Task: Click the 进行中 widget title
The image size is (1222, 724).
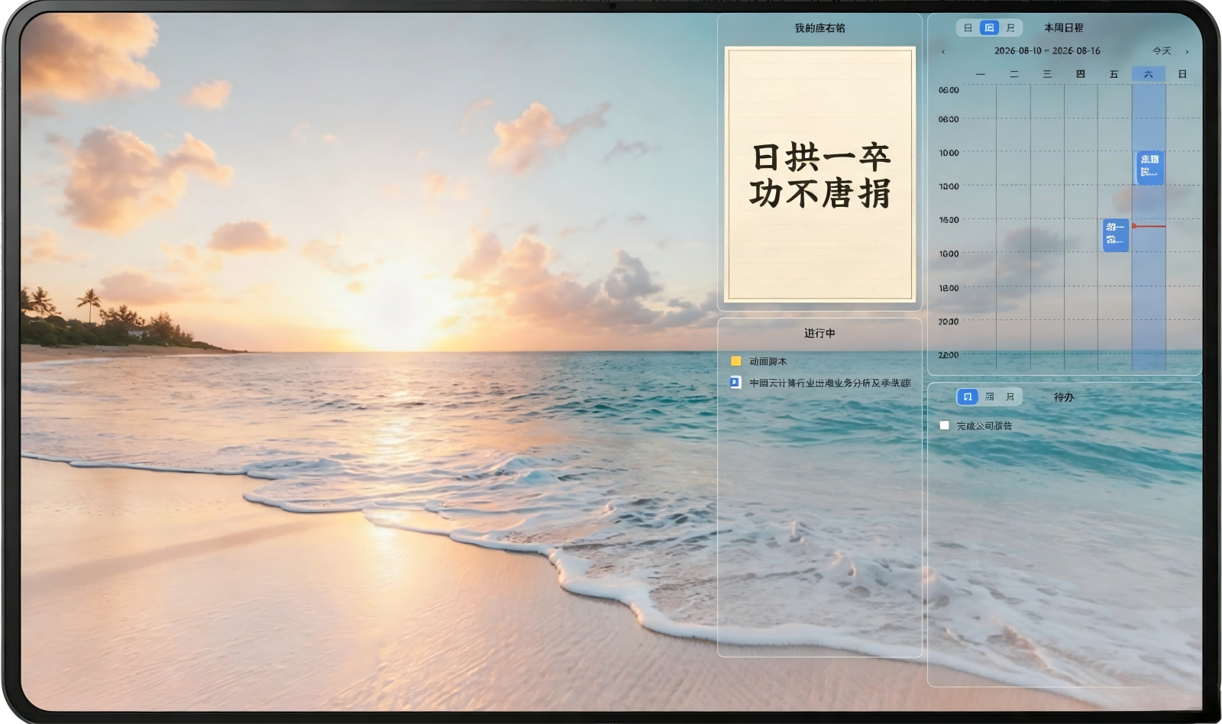Action: (x=820, y=333)
